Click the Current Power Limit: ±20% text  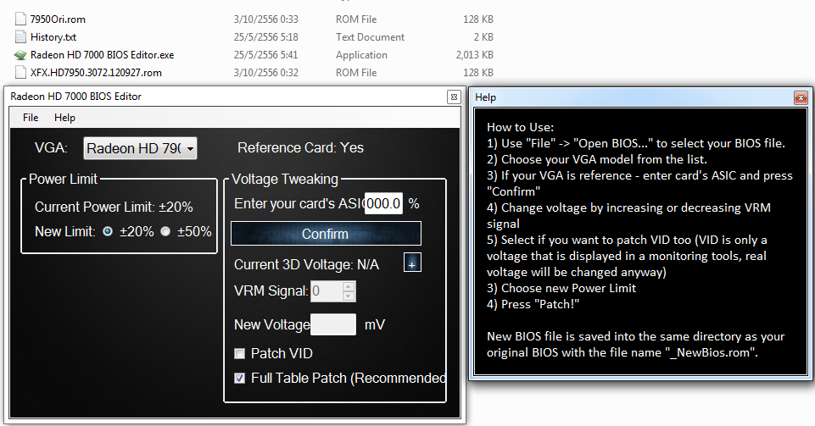[x=114, y=207]
